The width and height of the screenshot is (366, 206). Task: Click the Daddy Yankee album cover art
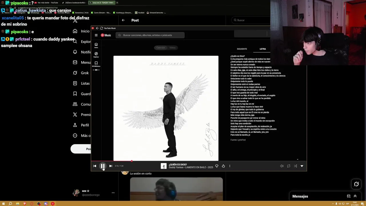coord(166,108)
